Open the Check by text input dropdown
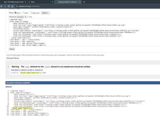This screenshot has width=160, height=116. click(x=22, y=17)
